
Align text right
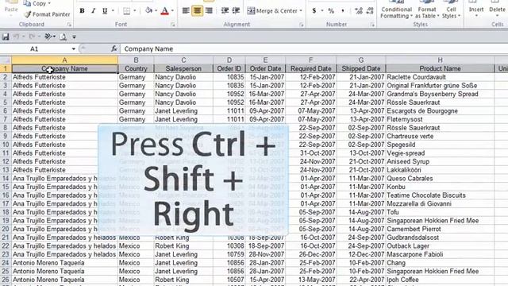[209, 10]
